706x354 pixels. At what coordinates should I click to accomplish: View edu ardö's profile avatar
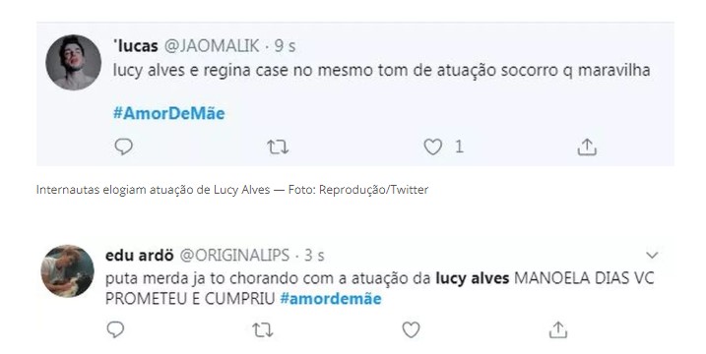click(x=68, y=271)
